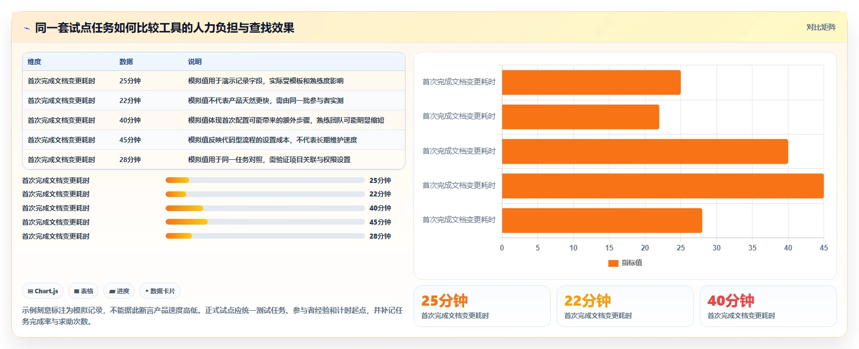Click the footer note starting 示例刻意标注为模拟记录

point(212,316)
